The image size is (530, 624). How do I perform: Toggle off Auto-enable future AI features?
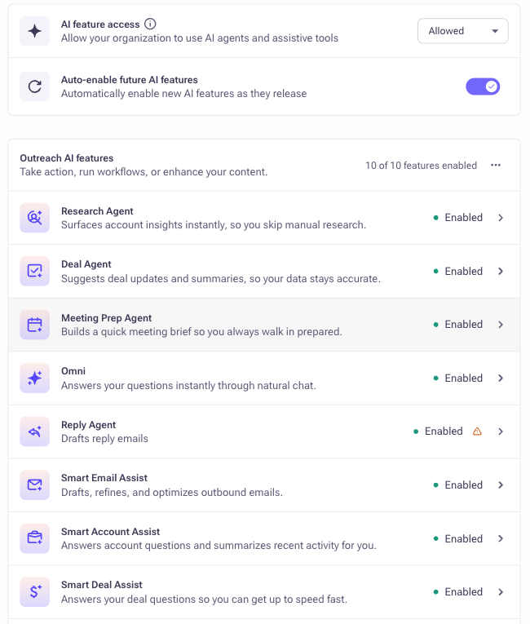[483, 86]
